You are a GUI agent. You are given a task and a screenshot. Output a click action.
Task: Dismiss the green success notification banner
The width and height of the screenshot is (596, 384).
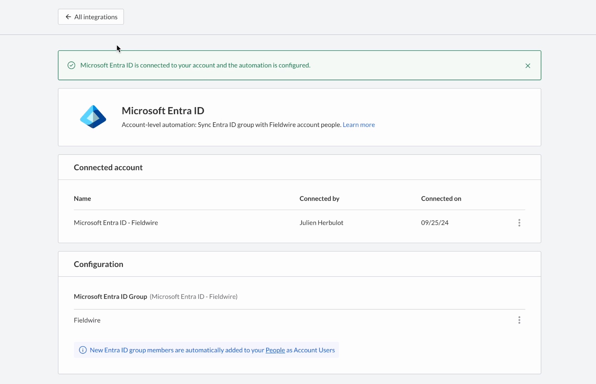(528, 66)
